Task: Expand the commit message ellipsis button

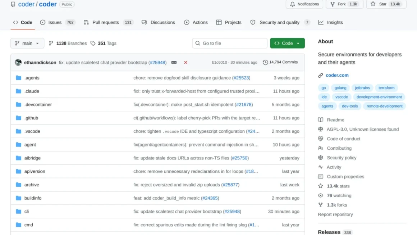Action: tap(174, 62)
